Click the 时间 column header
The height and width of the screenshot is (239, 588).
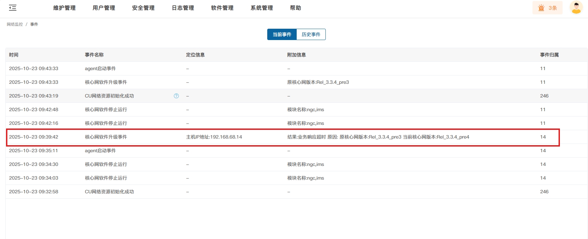click(x=14, y=55)
